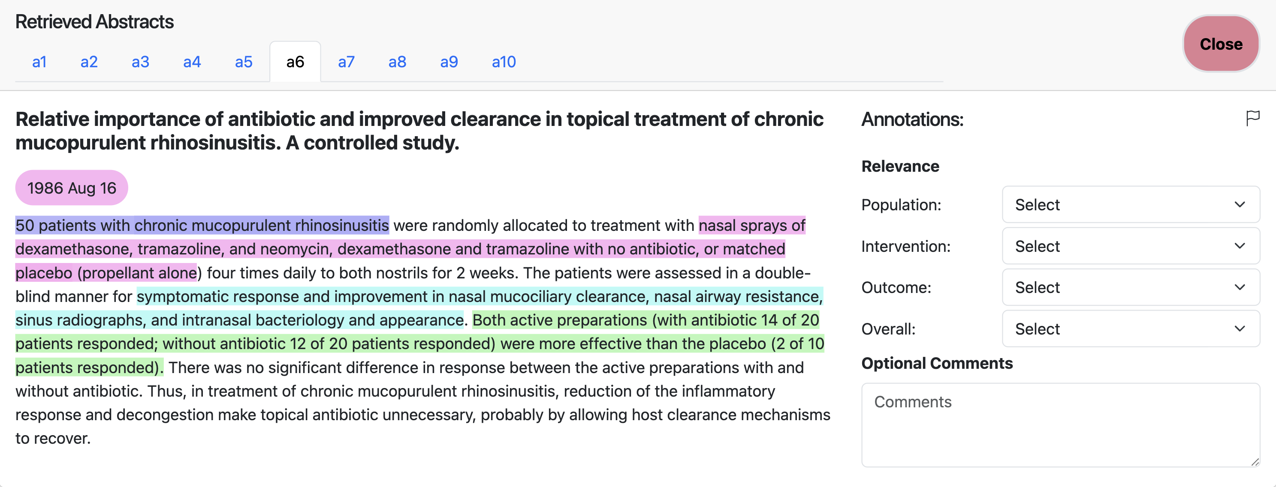Select the active a6 tab
Image resolution: width=1276 pixels, height=487 pixels.
tap(295, 62)
